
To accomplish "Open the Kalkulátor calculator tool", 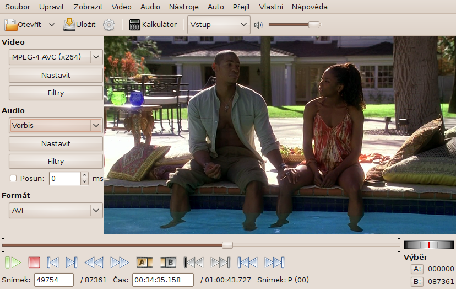I will [153, 25].
